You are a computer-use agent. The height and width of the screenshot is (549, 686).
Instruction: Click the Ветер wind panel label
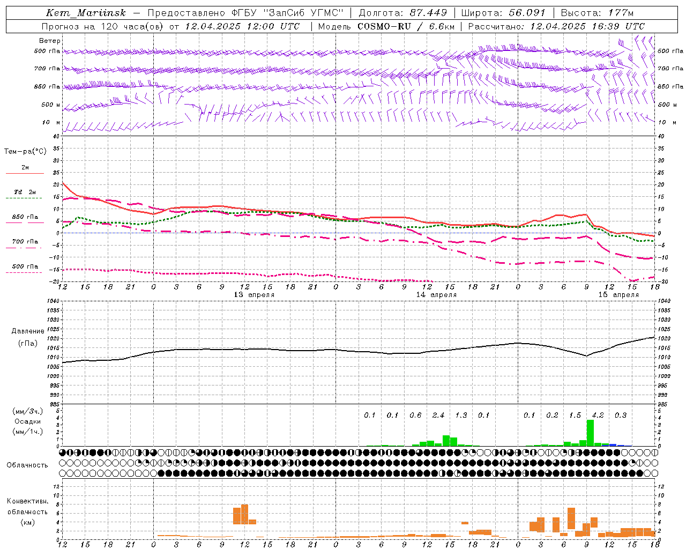[50, 41]
